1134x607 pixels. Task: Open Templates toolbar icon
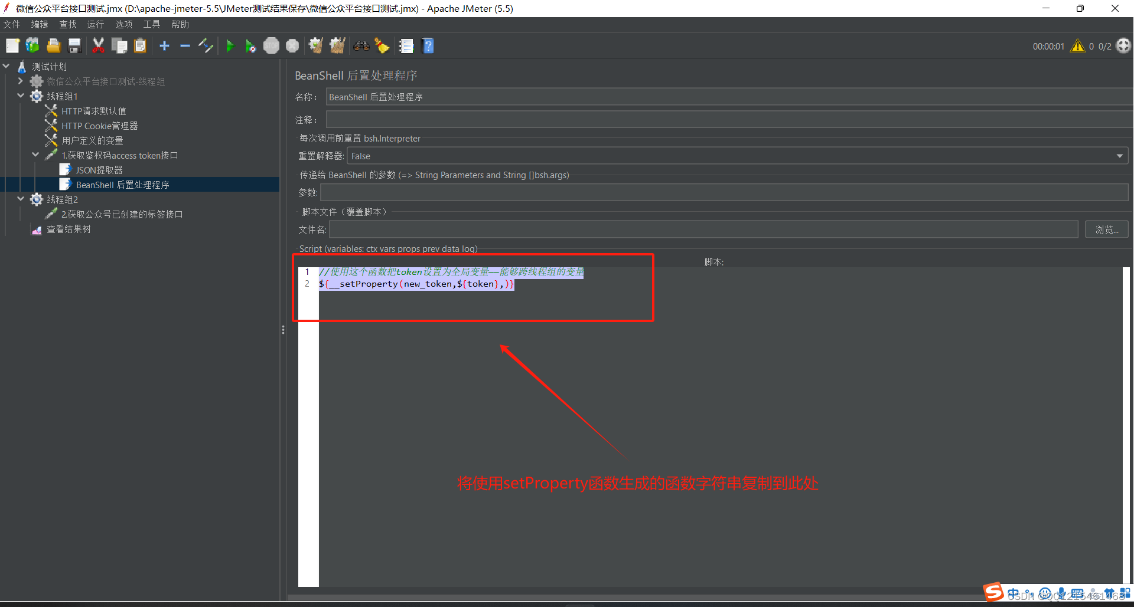pos(32,45)
